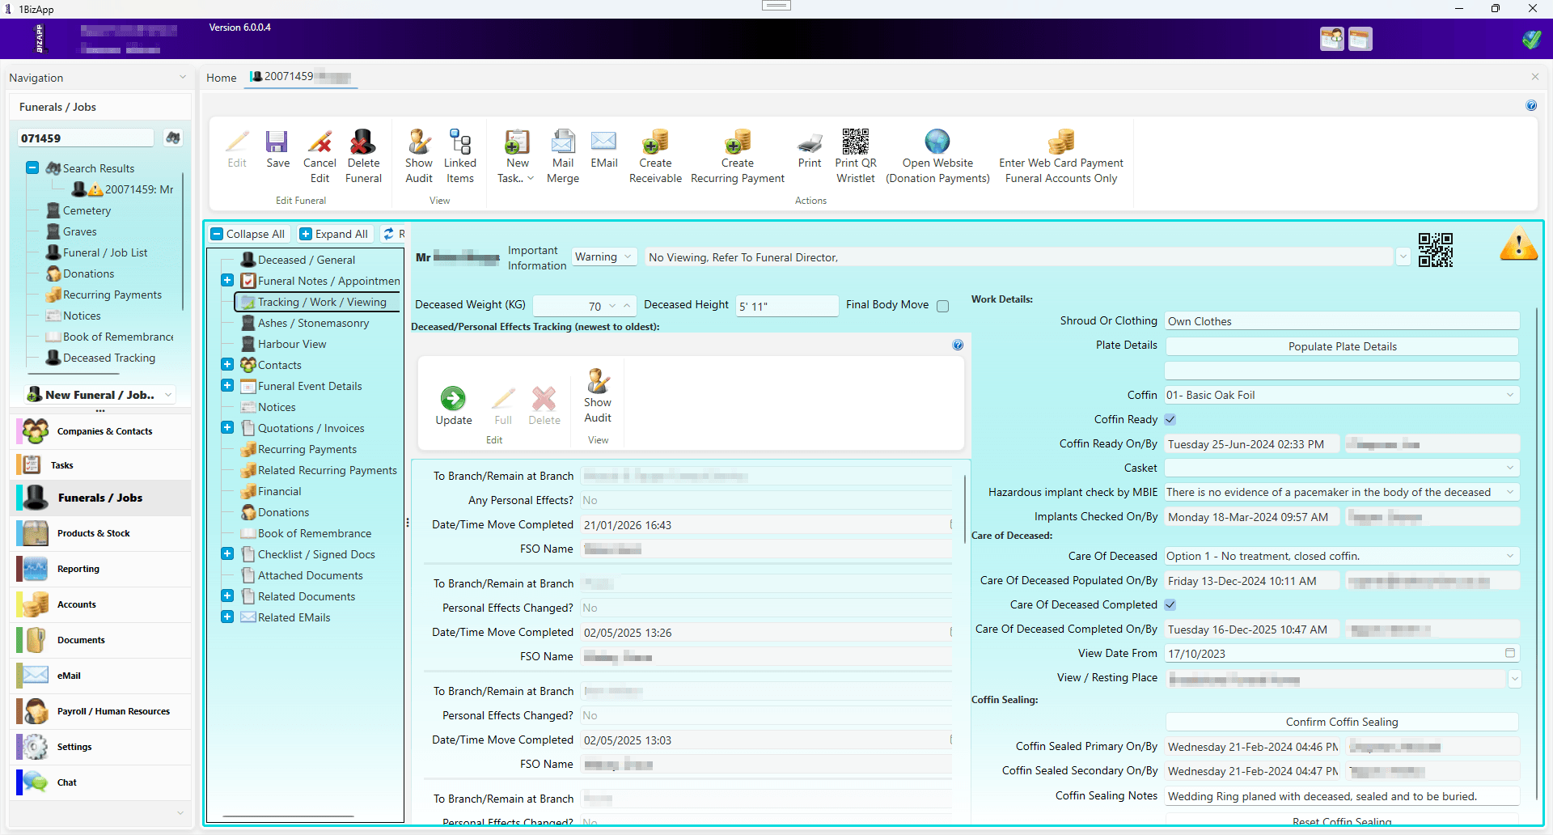Viewport: 1553px width, 835px height.
Task: Click the Confirm Coffin Sealing button
Action: tap(1342, 722)
